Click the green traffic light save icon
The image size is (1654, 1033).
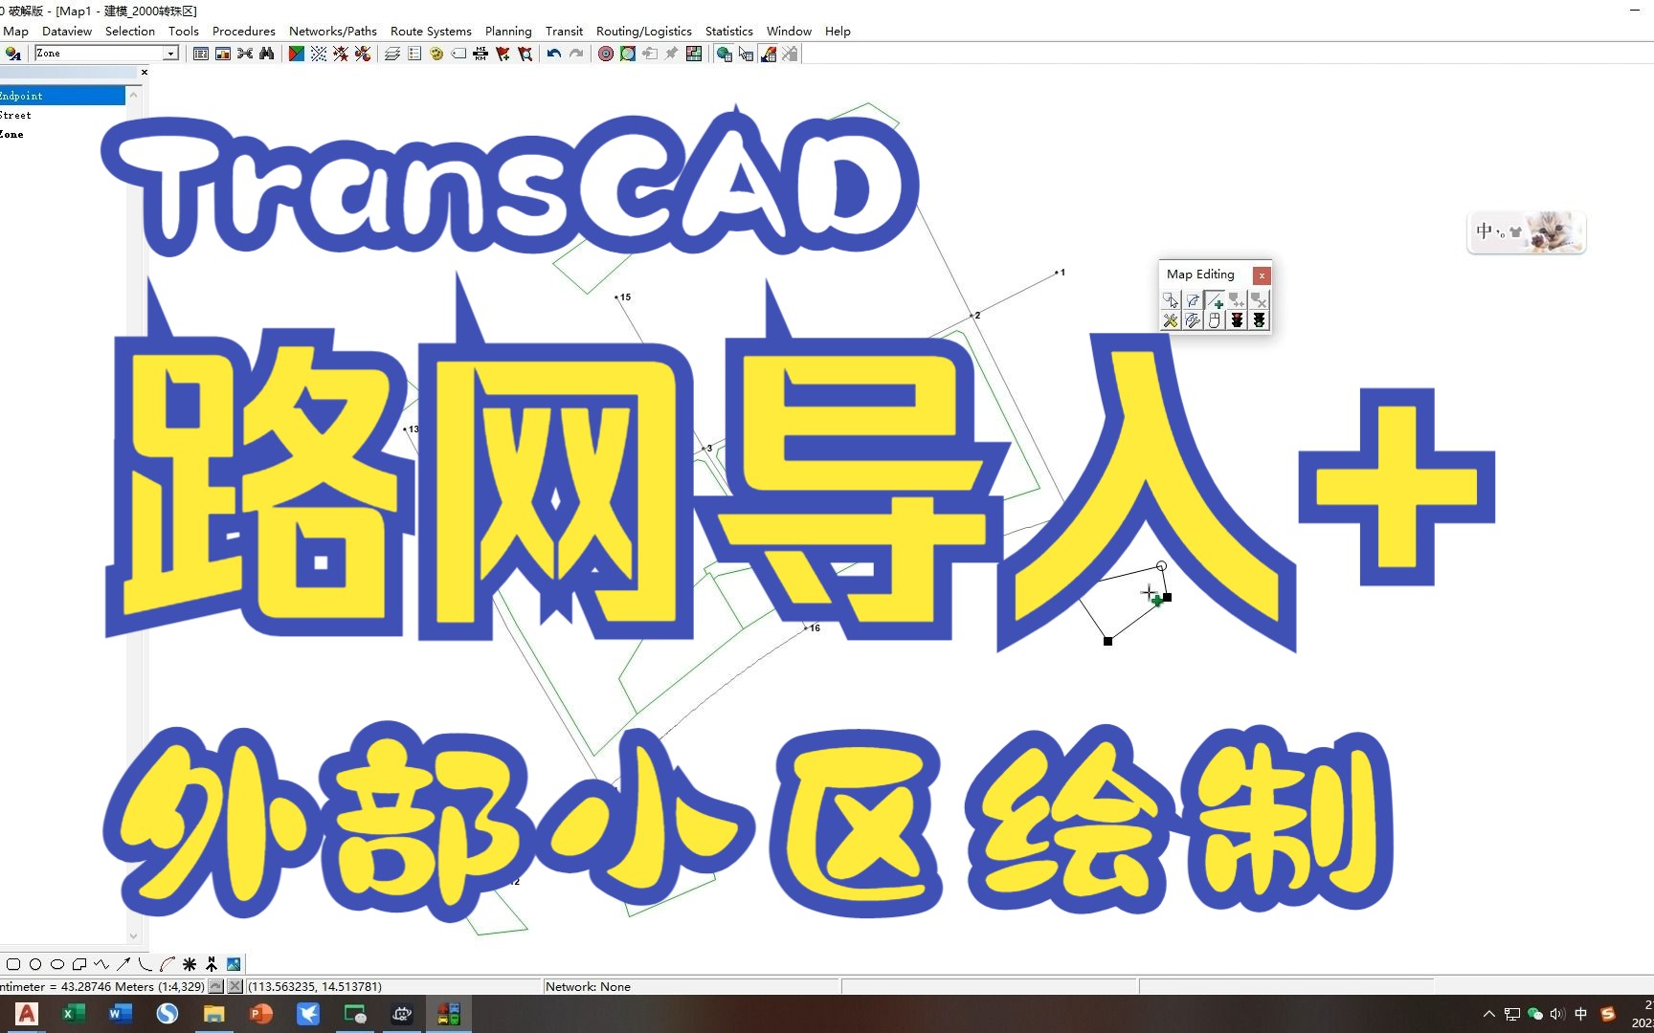1259,320
